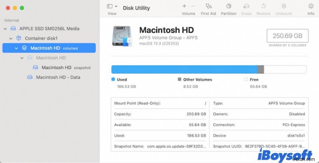319x163 pixels.
Task: Click the Container disk1 cube icon
Action: pos(19,38)
